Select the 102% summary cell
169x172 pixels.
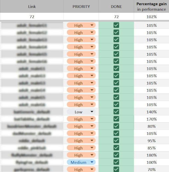click(x=151, y=17)
